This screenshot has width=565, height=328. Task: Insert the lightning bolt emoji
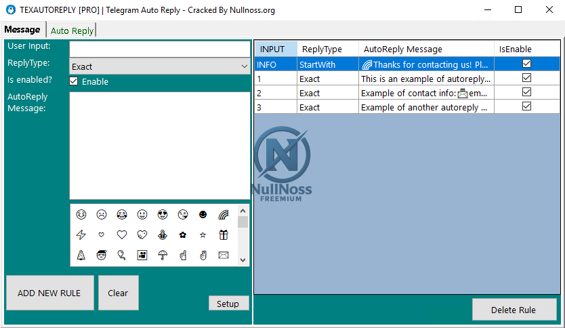[81, 235]
